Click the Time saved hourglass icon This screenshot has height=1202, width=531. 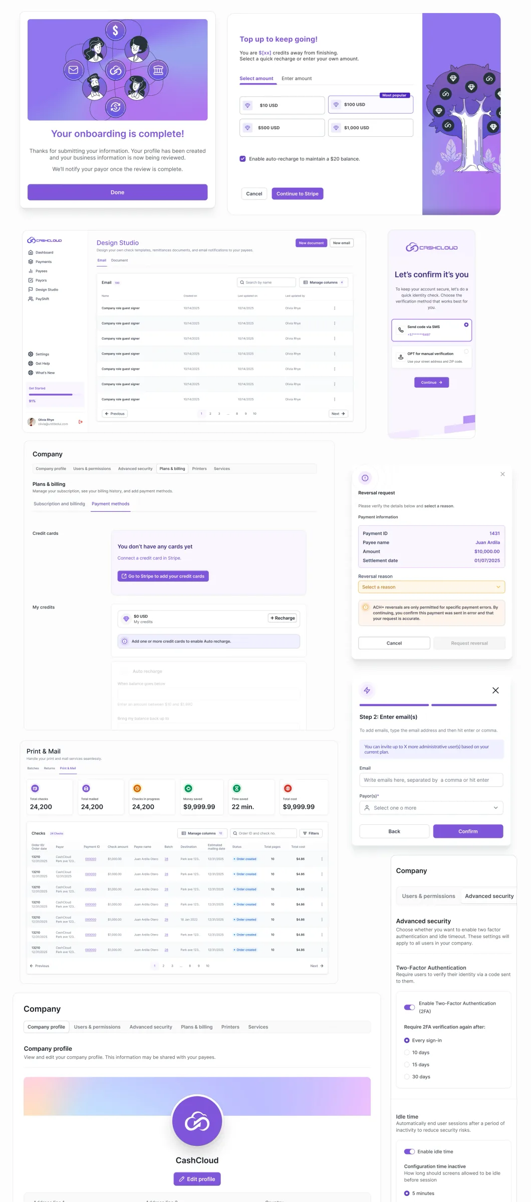(237, 788)
